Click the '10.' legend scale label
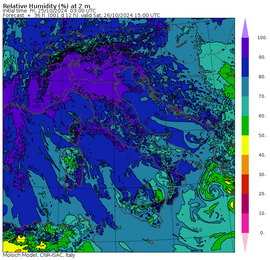 pyautogui.click(x=262, y=213)
